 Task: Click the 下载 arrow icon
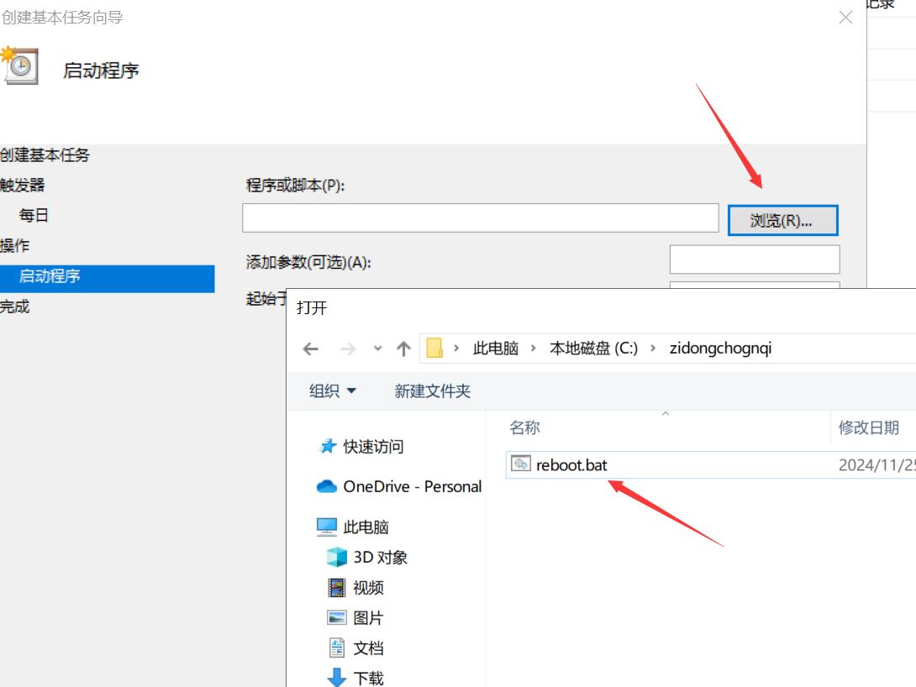click(x=336, y=677)
